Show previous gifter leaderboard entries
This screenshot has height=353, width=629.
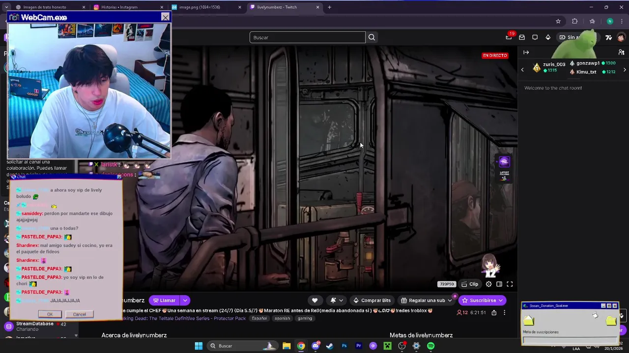(x=522, y=70)
